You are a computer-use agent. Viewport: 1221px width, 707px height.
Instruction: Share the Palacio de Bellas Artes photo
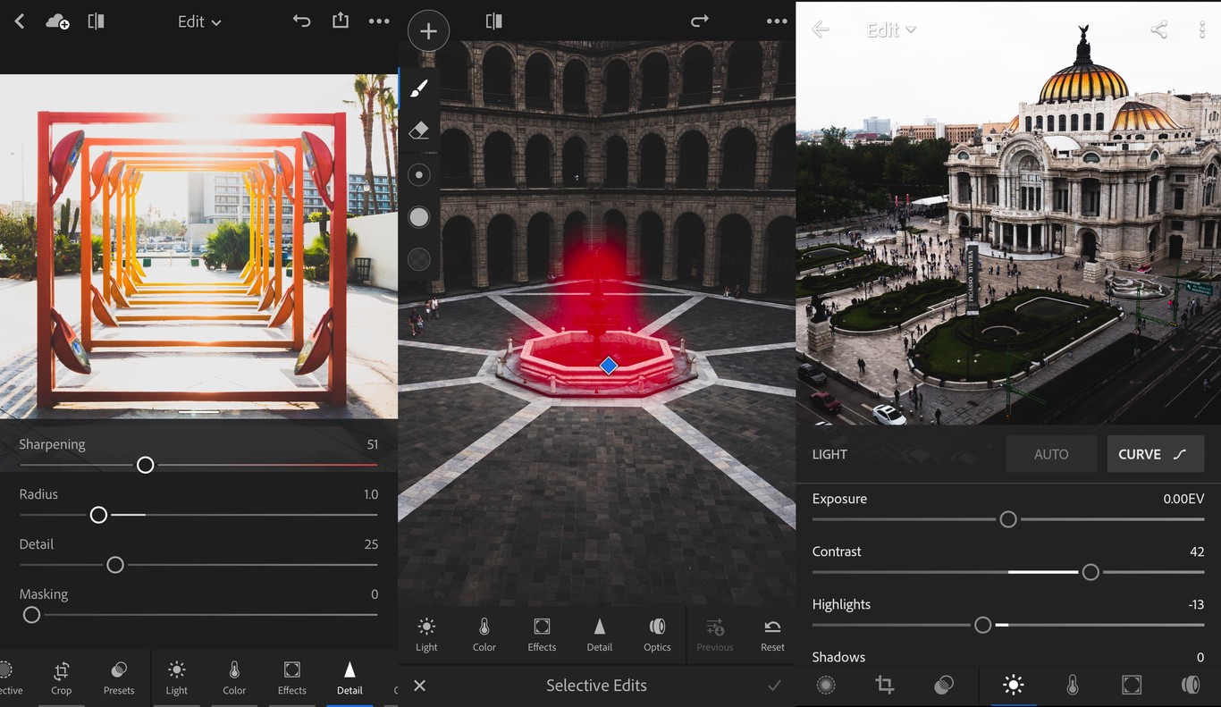tap(1158, 29)
